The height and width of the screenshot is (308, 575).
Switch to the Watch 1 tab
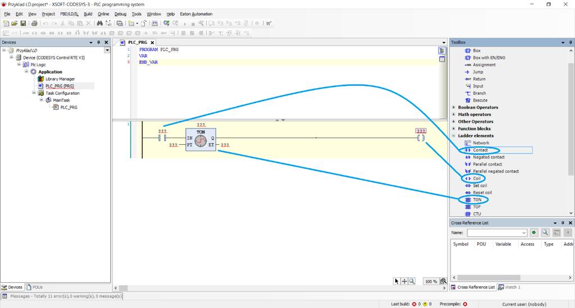(509, 287)
